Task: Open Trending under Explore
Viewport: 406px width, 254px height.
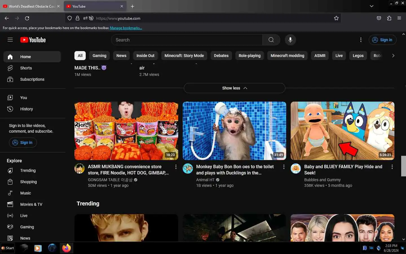Action: pos(32,170)
